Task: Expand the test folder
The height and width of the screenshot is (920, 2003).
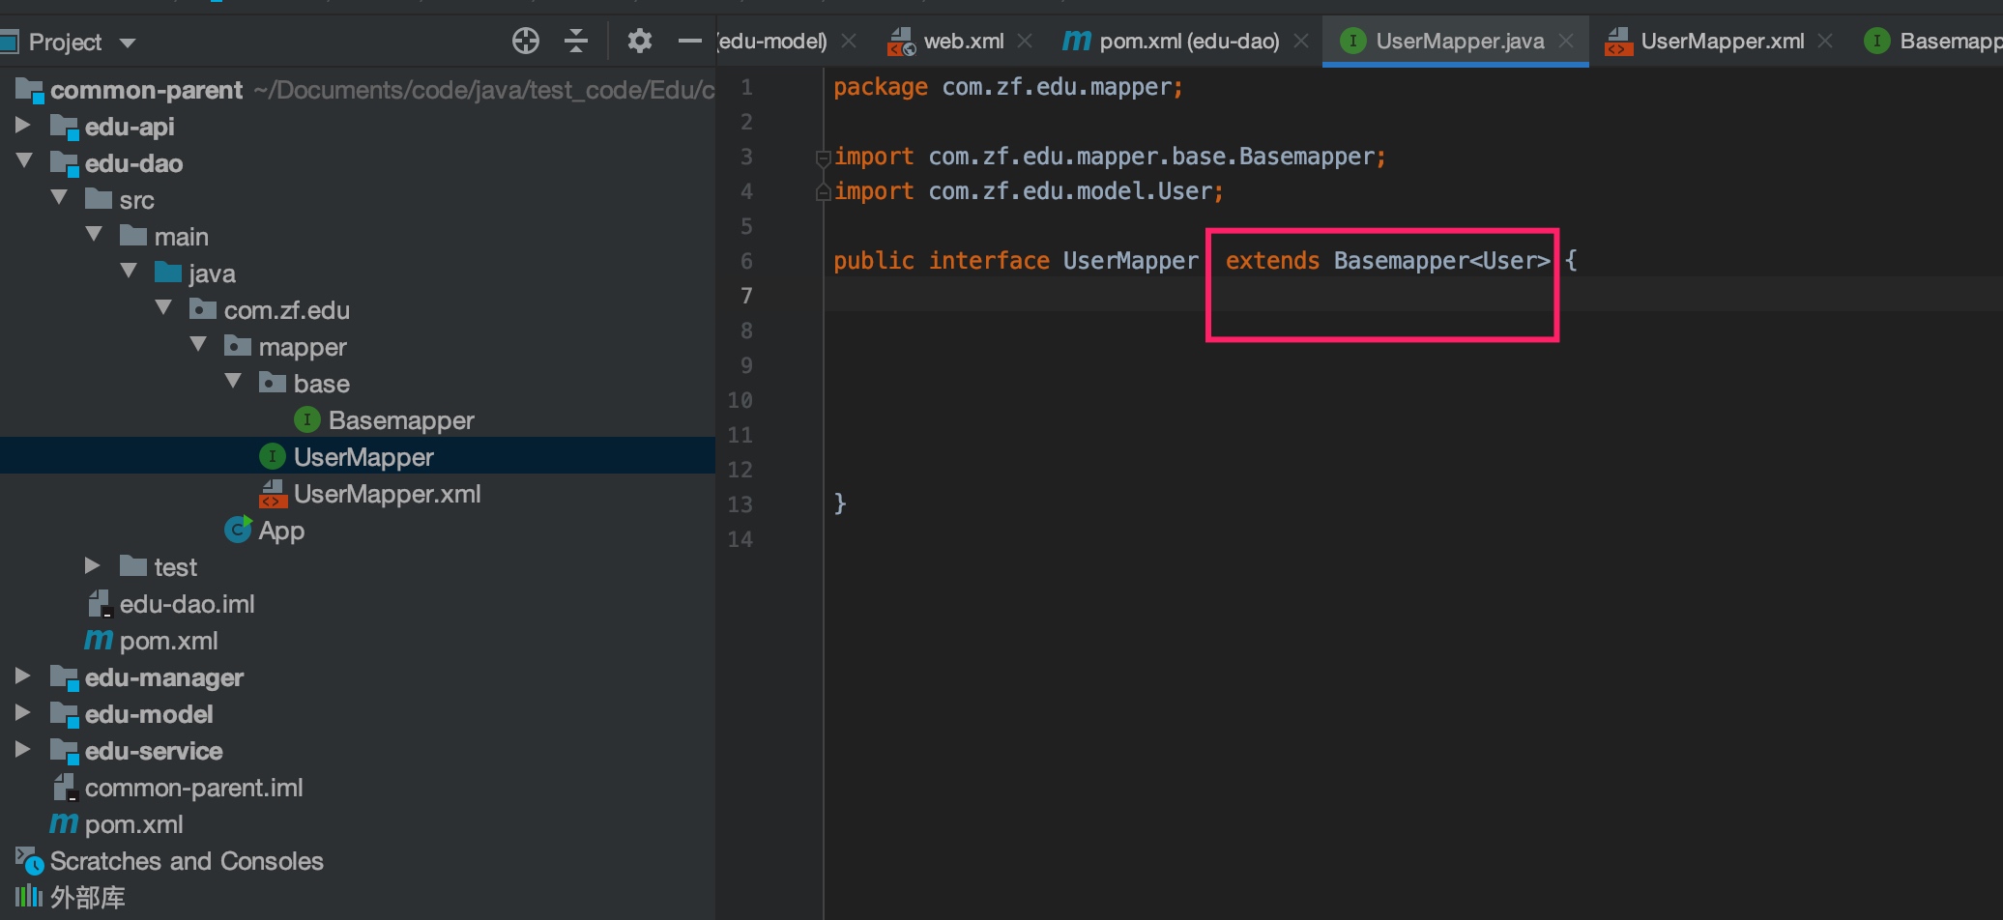Action: tap(93, 565)
